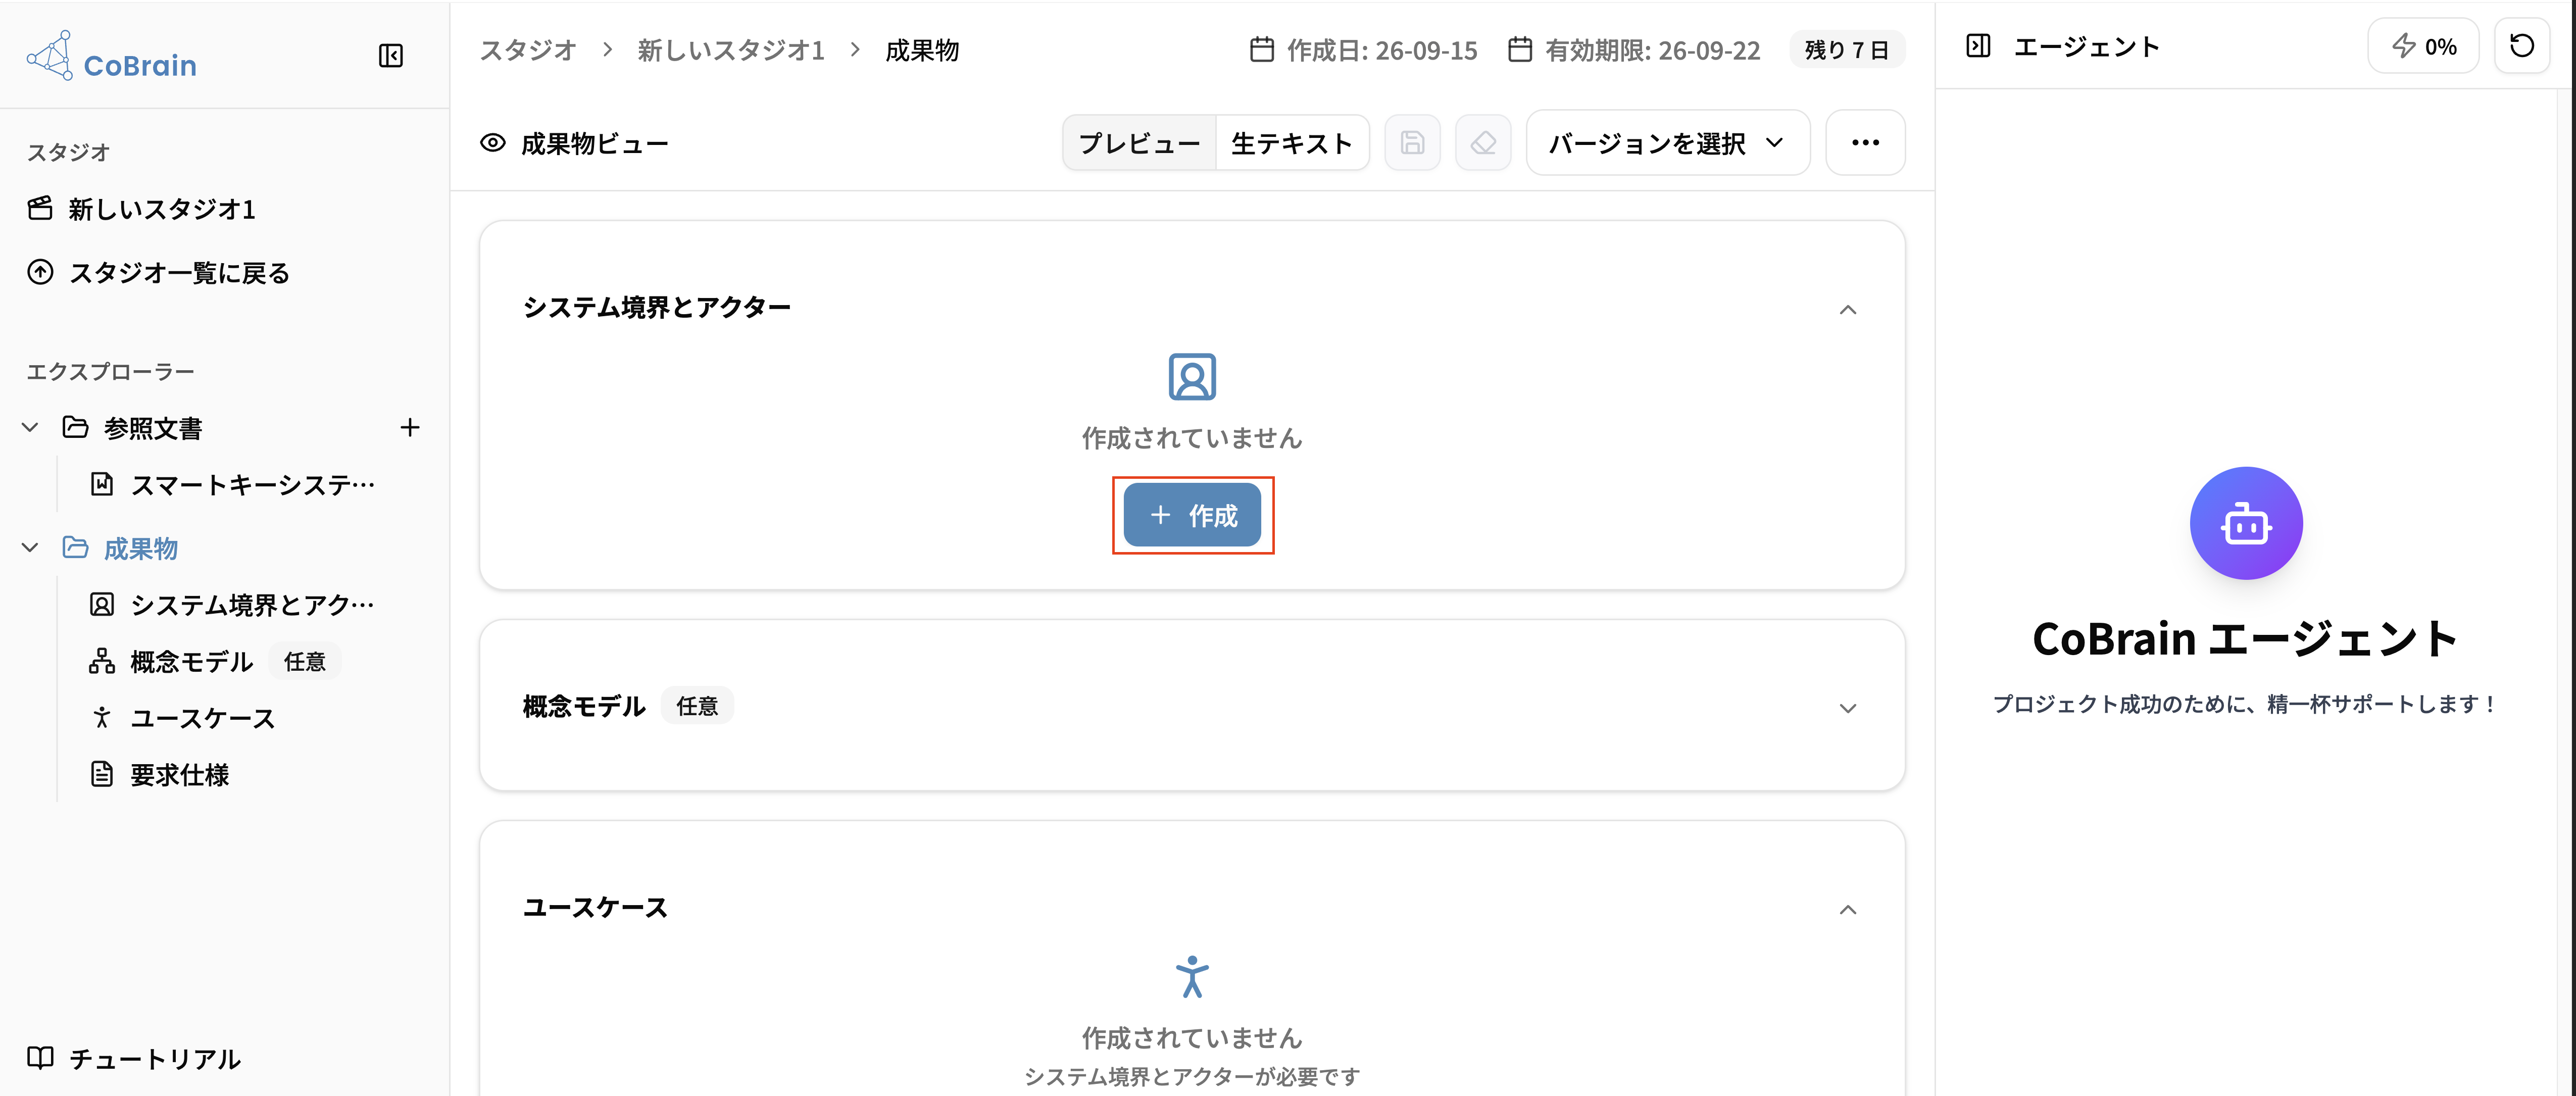2576x1096 pixels.
Task: Collapse the left sidebar panel
Action: (x=391, y=56)
